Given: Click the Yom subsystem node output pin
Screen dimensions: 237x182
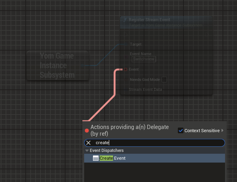Looking at the screenshot, I should pyautogui.click(x=82, y=66).
